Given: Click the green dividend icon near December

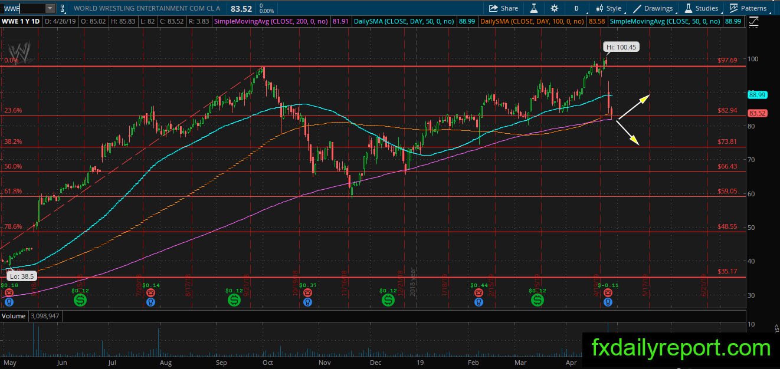Looking at the screenshot, I should [388, 300].
